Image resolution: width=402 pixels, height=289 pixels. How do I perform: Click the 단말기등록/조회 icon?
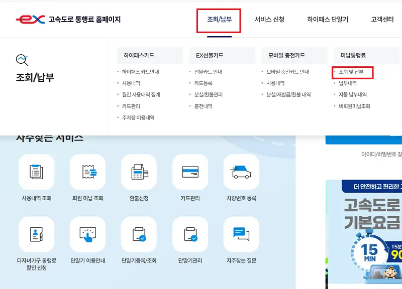coord(139,234)
